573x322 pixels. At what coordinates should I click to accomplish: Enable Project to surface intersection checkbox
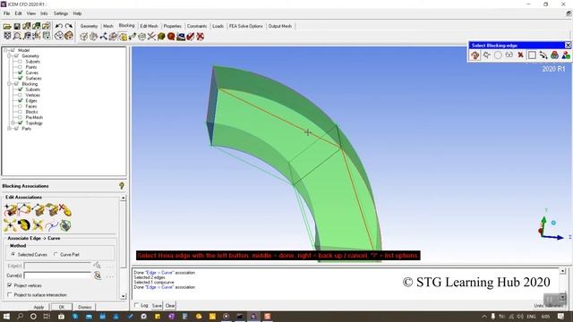(x=10, y=294)
